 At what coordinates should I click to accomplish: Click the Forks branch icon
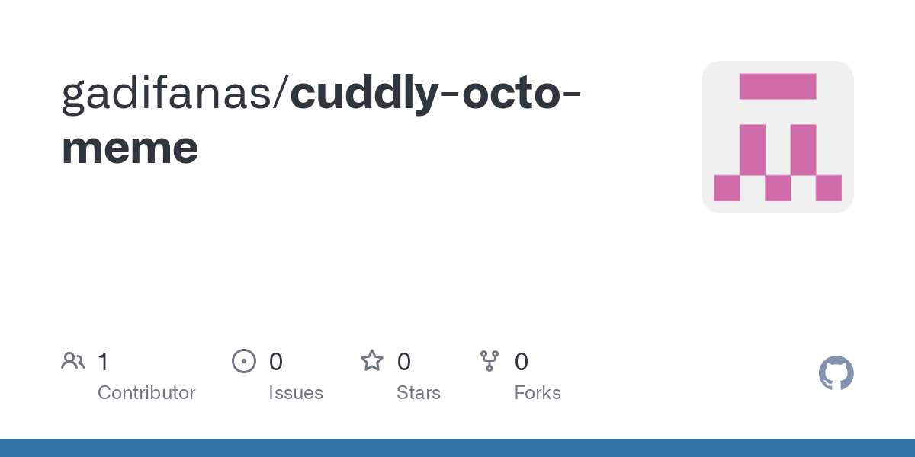tap(490, 360)
